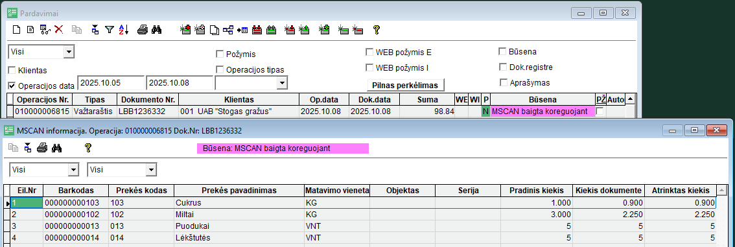Select the Cukrus product row
Viewport: 735px width, 247px height.
click(363, 203)
